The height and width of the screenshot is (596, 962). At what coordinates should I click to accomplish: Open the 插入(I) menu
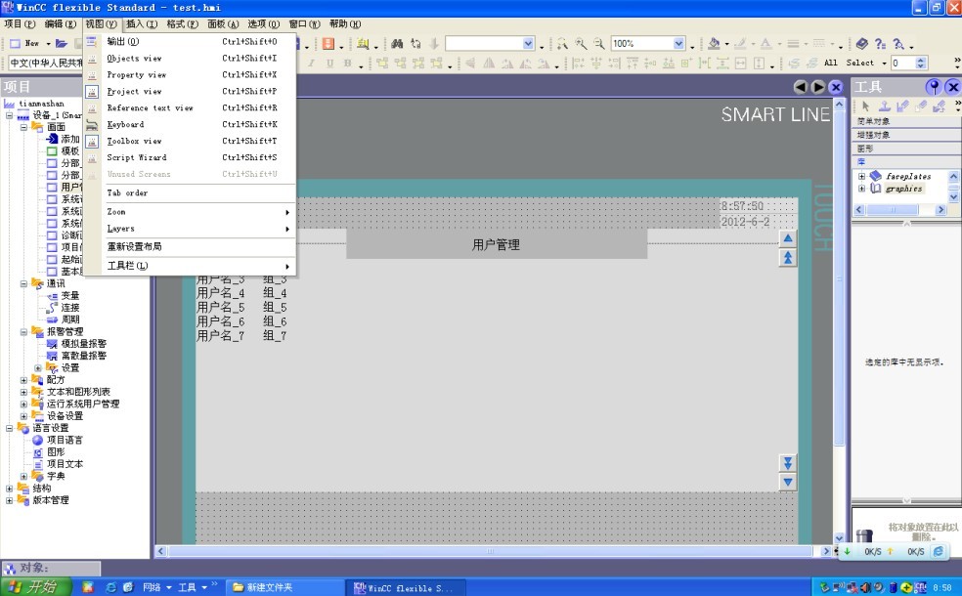coord(141,23)
